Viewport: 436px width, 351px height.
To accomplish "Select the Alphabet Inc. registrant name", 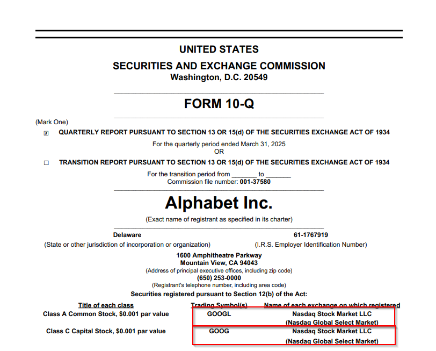I will (219, 203).
